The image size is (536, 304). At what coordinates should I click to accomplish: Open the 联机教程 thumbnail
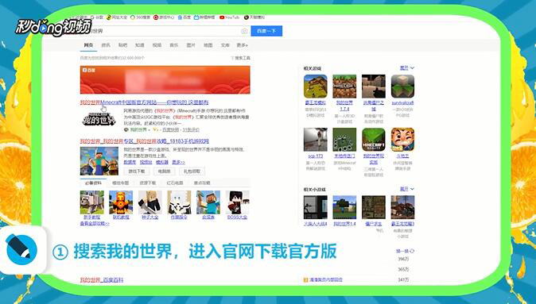pyautogui.click(x=121, y=202)
